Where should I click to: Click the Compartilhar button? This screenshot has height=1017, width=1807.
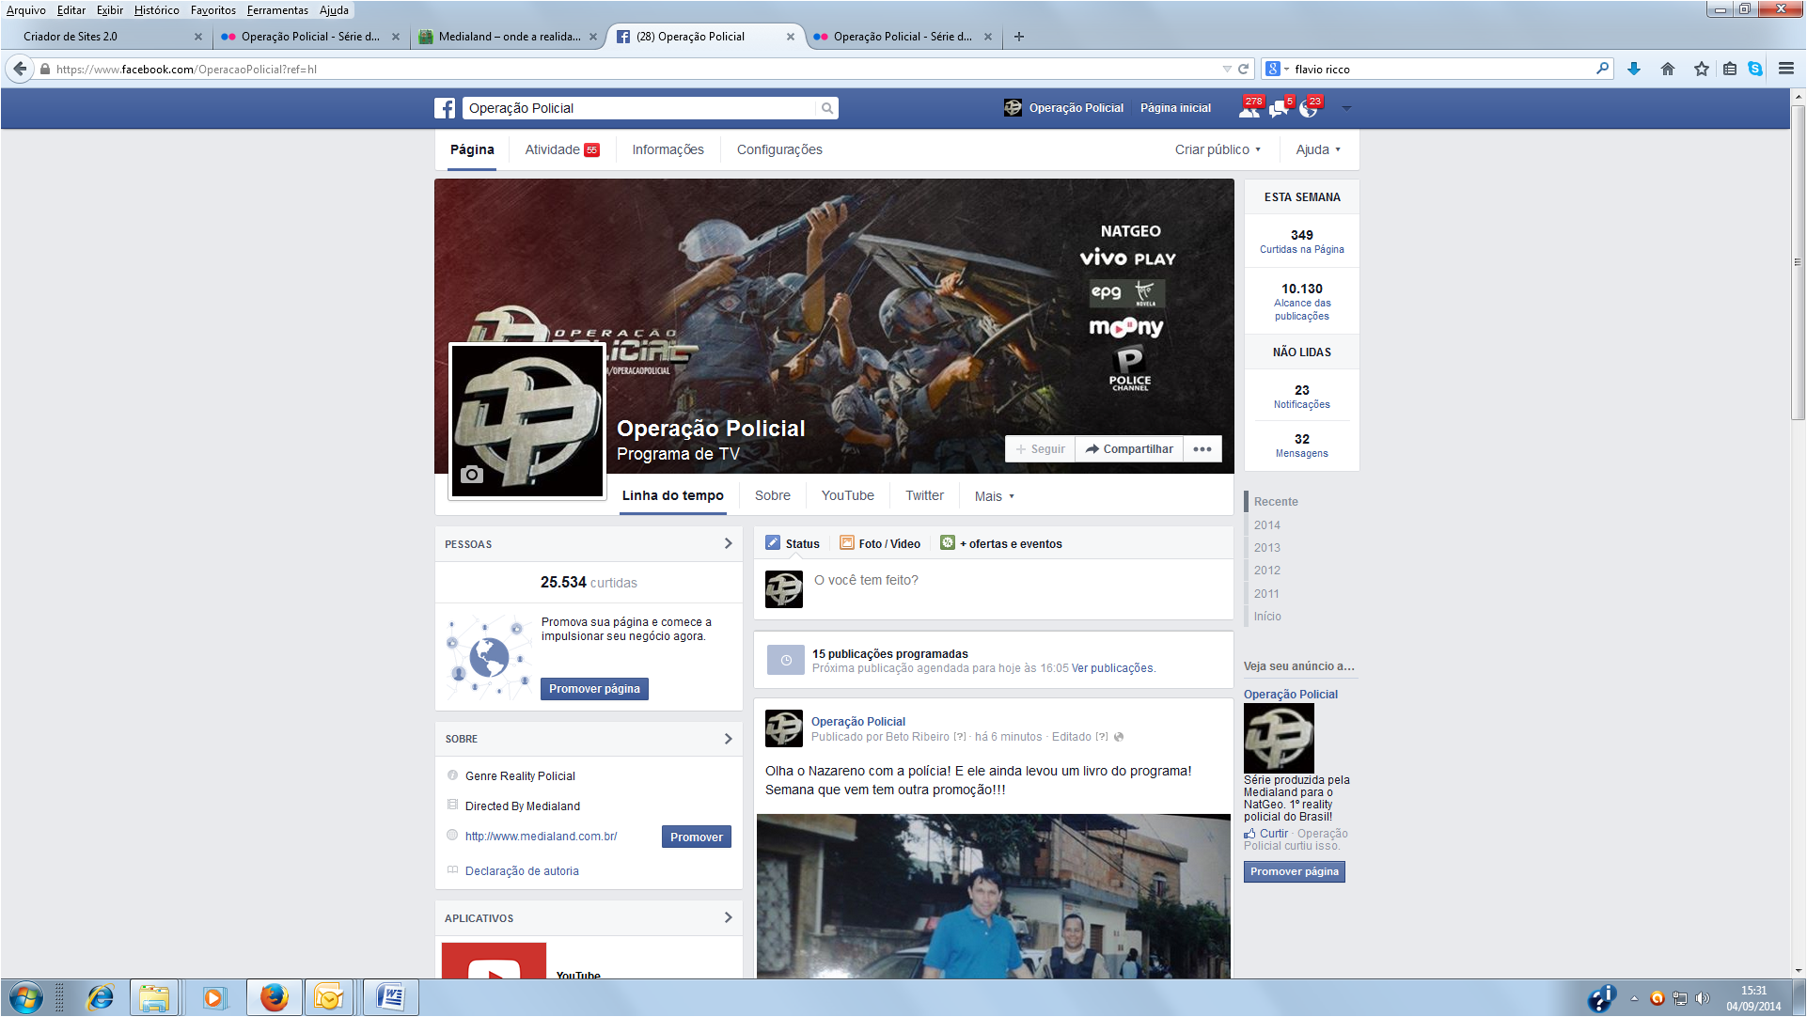click(x=1129, y=449)
